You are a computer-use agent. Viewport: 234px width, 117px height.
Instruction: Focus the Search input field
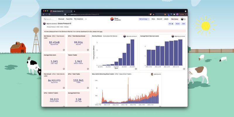click(50, 19)
